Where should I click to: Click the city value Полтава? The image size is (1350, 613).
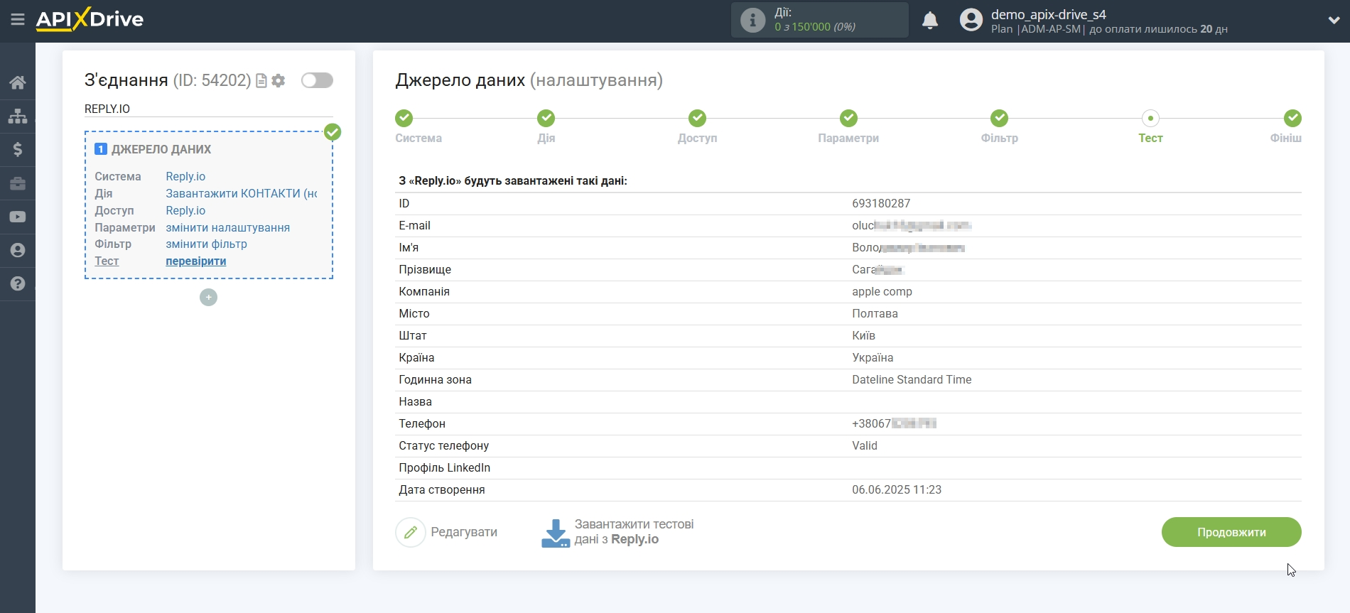click(x=875, y=313)
